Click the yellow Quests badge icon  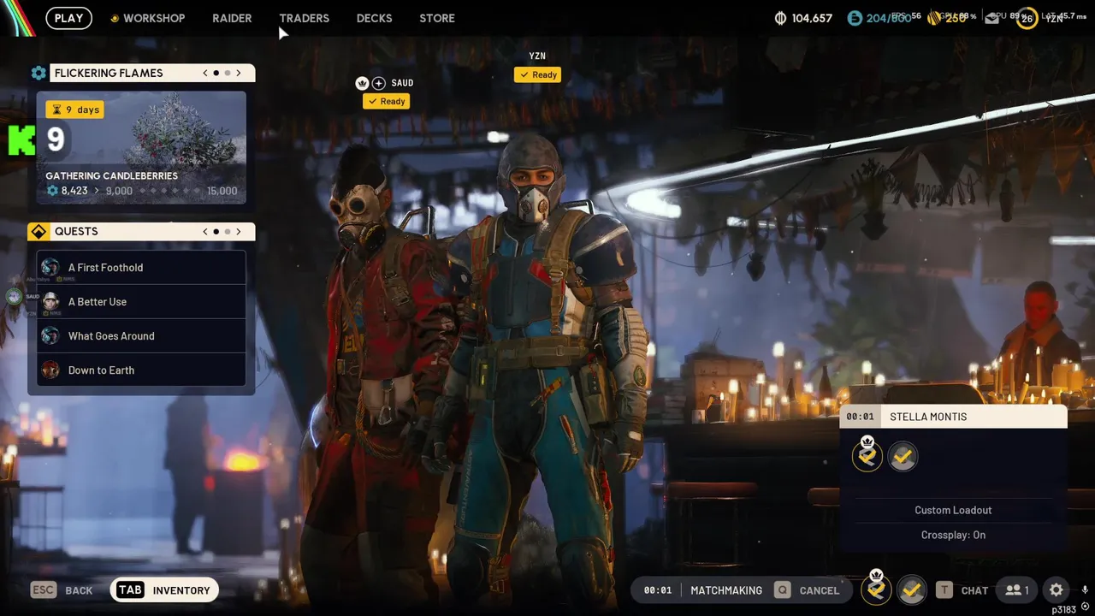(x=38, y=232)
